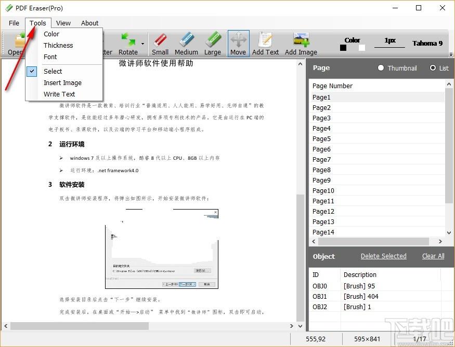The image size is (455, 347).
Task: Select Page1 in the page list
Action: click(x=377, y=97)
